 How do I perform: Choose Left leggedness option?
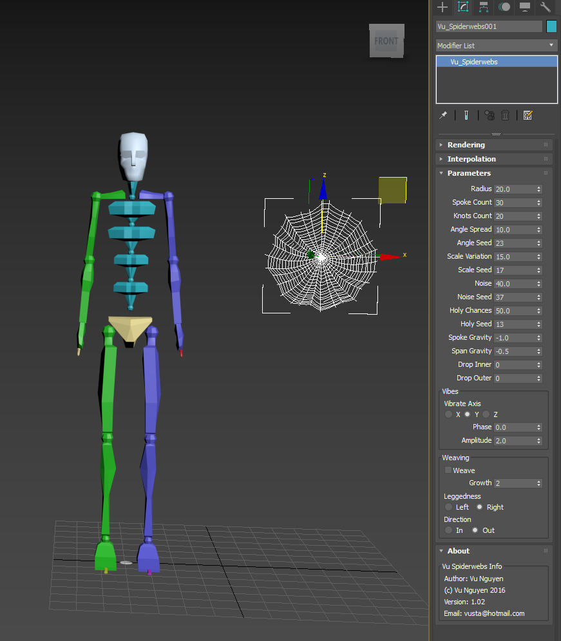(449, 507)
